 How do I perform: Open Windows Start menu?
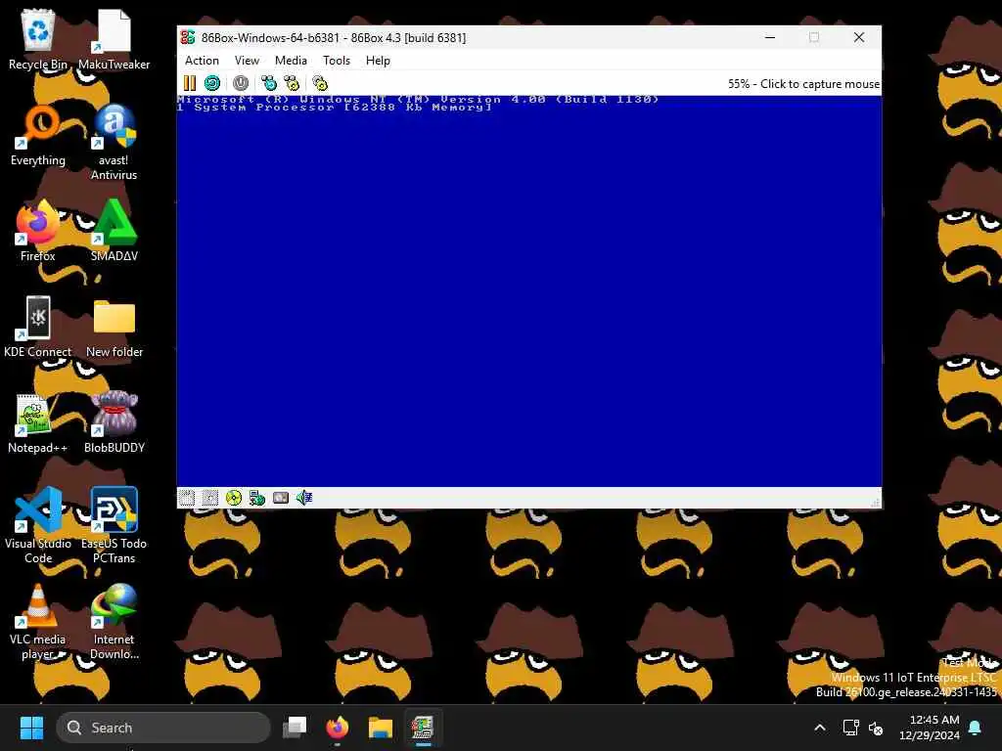coord(31,728)
